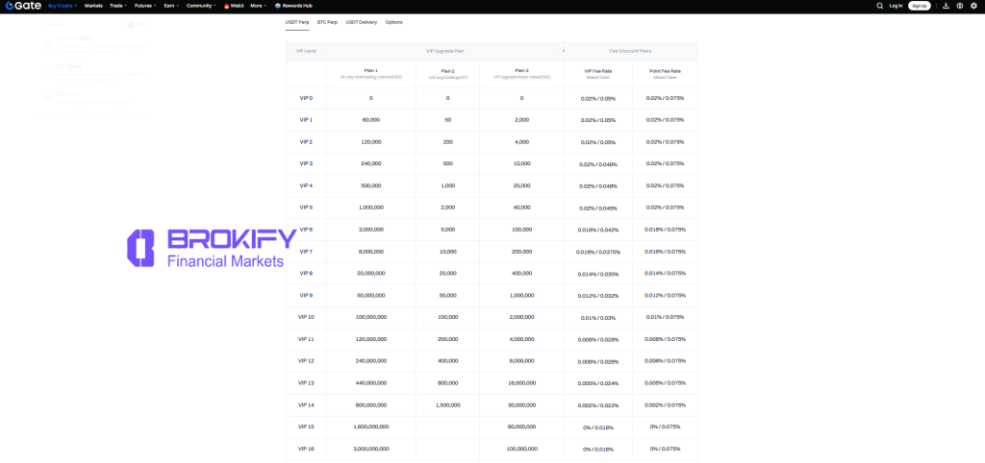985x463 pixels.
Task: Open the Markets menu item
Action: (x=93, y=6)
